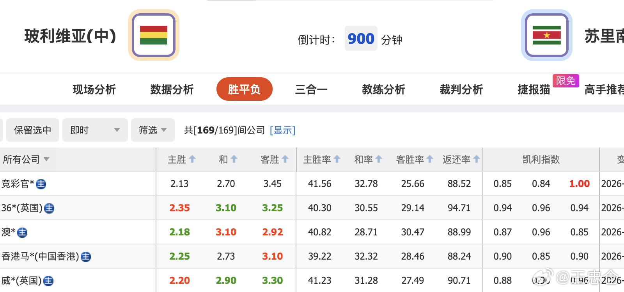Sort by 客胜率 arrow icon
The image size is (624, 292).
tap(430, 159)
